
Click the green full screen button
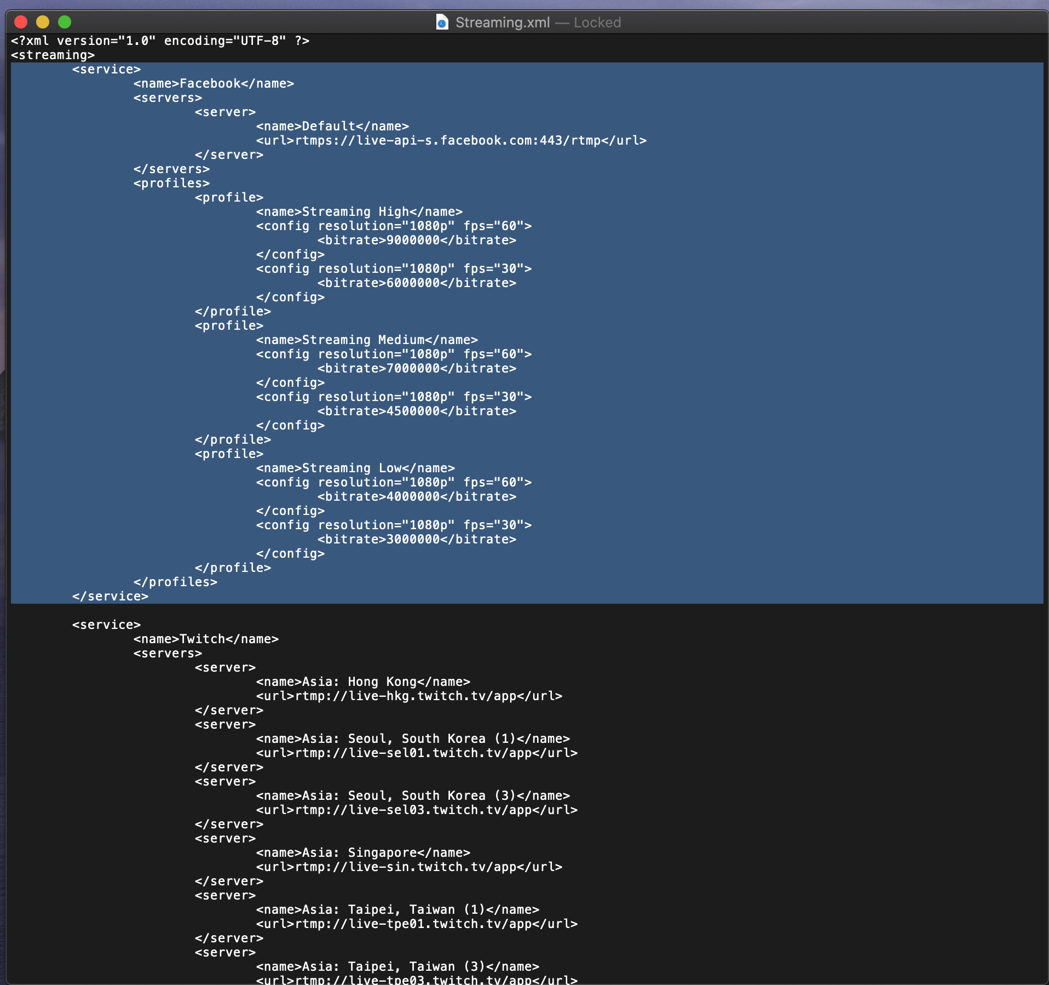pyautogui.click(x=65, y=22)
